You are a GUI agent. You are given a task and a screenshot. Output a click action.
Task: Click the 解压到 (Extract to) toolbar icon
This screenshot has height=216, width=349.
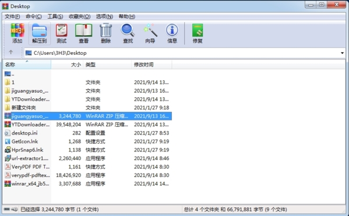[x=40, y=30]
